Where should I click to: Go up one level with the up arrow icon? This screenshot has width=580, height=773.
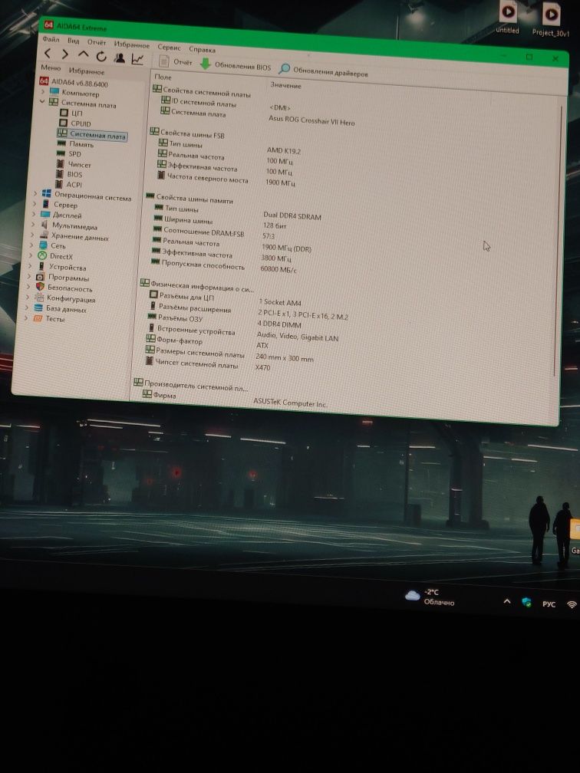84,54
